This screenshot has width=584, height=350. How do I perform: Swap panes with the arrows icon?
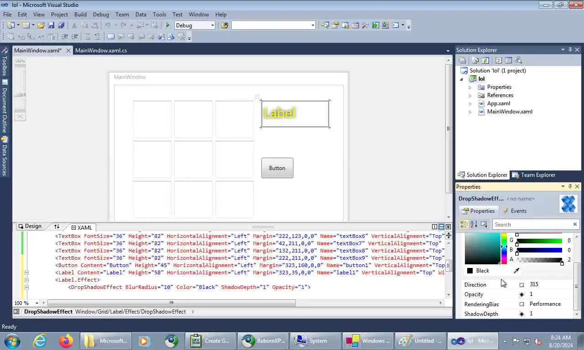[x=57, y=226]
